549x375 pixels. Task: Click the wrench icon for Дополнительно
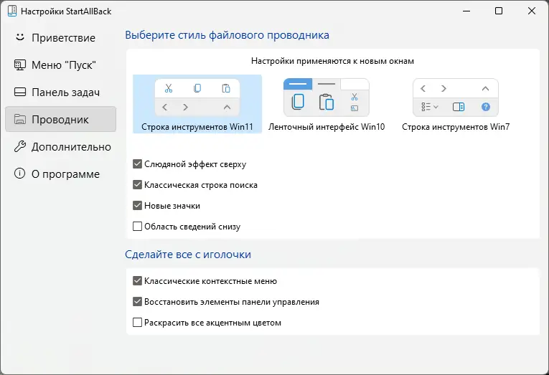(x=20, y=147)
